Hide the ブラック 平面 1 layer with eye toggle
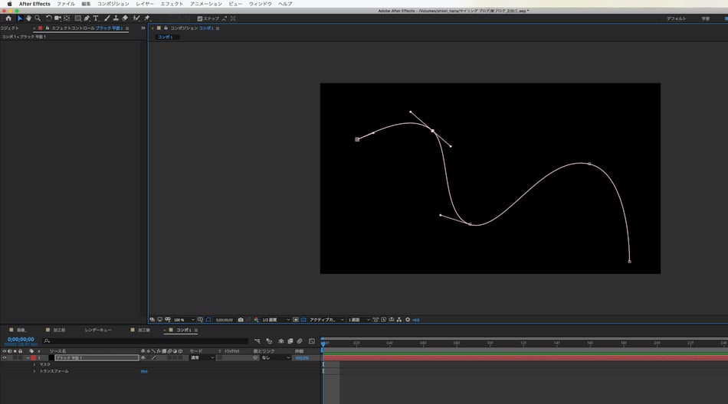 pyautogui.click(x=4, y=358)
